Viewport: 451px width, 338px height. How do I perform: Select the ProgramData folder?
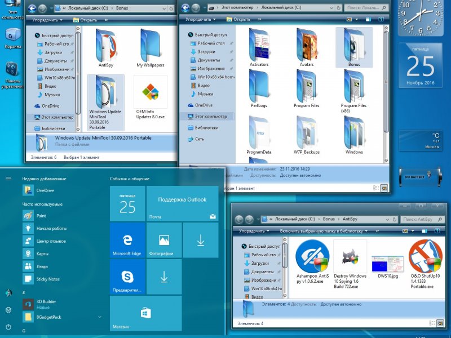[x=259, y=135]
